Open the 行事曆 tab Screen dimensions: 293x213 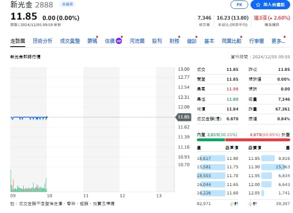257,41
